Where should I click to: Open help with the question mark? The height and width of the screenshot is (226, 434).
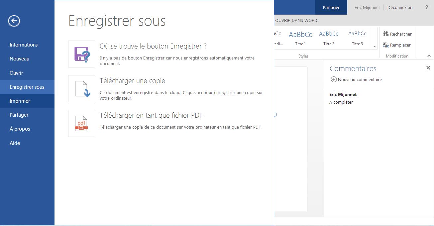pyautogui.click(x=427, y=7)
